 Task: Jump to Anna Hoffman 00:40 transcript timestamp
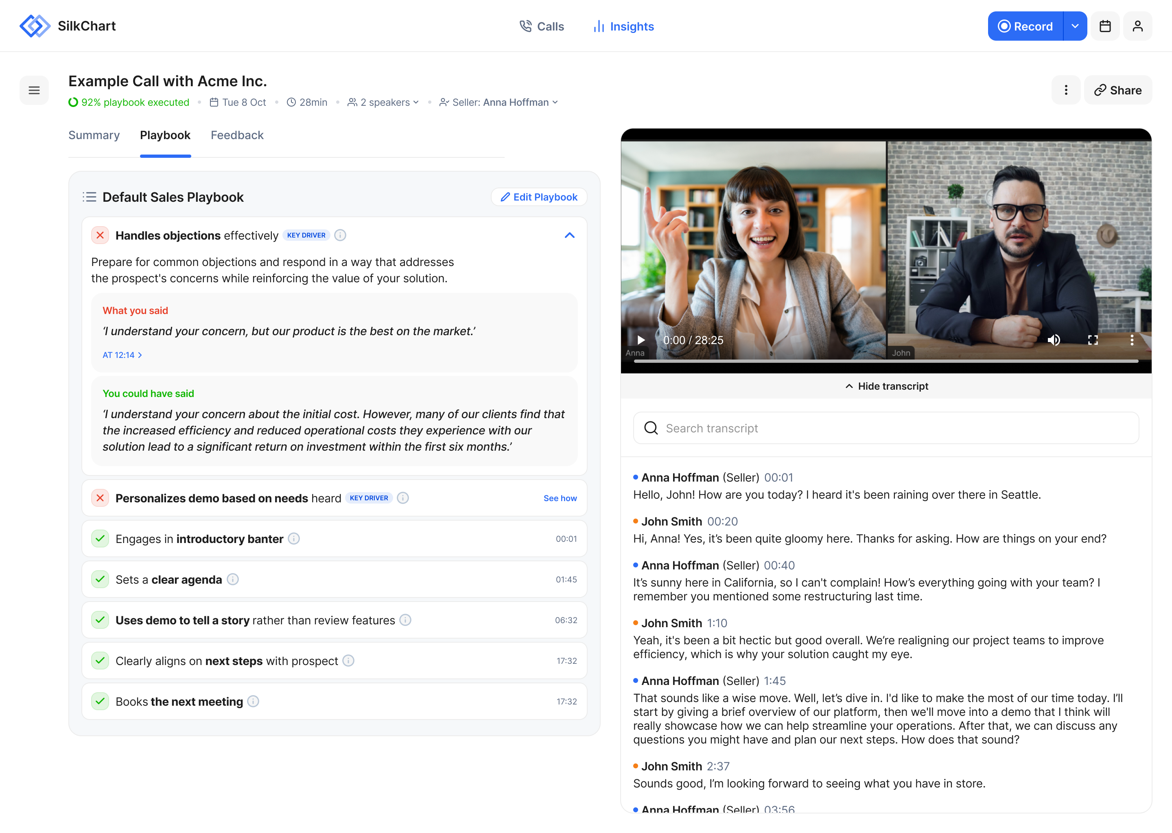click(779, 565)
